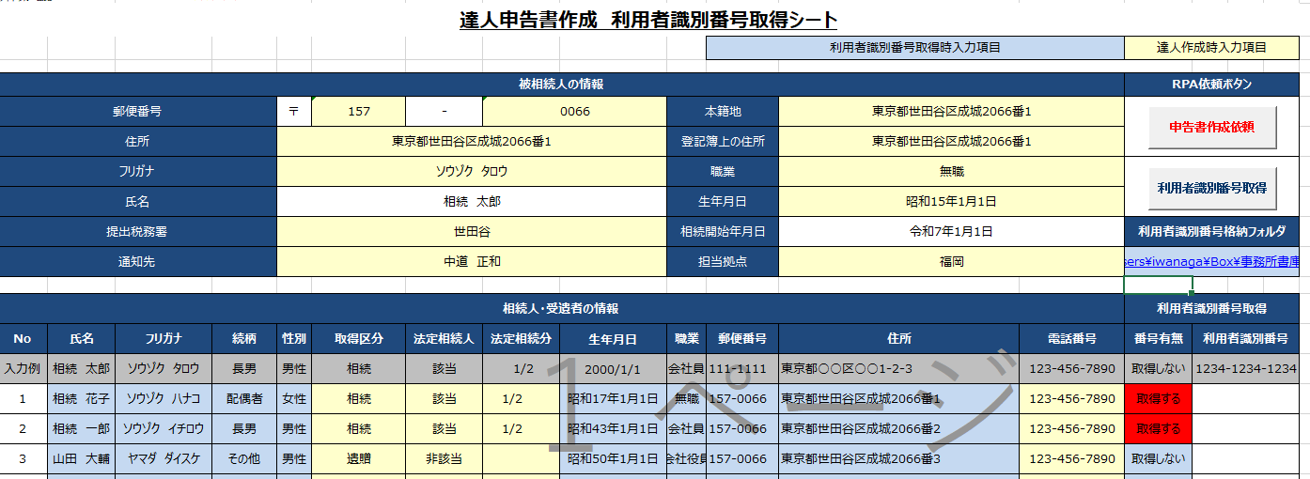Click the 性別 column header

pyautogui.click(x=294, y=338)
